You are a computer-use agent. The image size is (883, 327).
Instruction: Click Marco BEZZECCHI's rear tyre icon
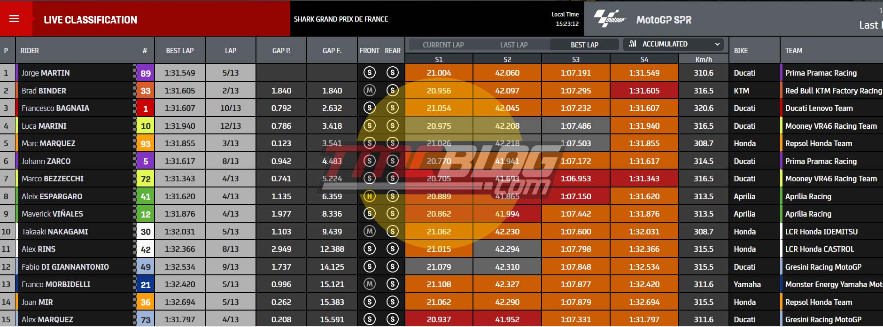(392, 179)
